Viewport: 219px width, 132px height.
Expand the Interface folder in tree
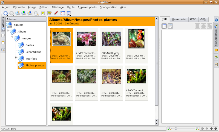click(16, 58)
